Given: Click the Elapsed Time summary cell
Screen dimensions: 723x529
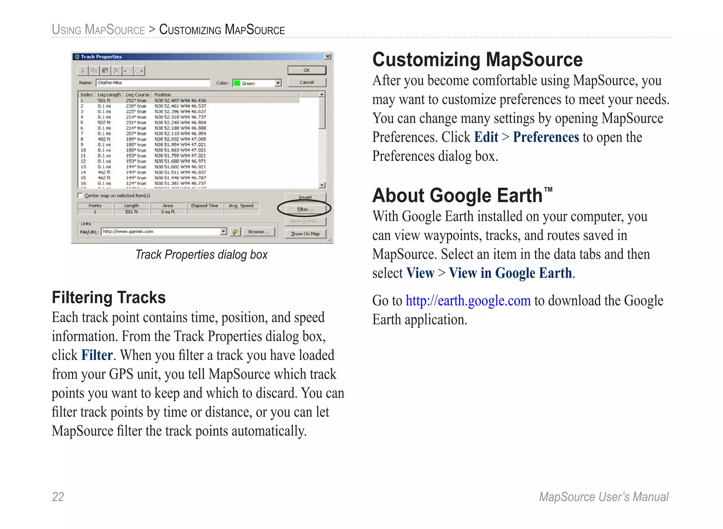Looking at the screenshot, I should 205,209.
